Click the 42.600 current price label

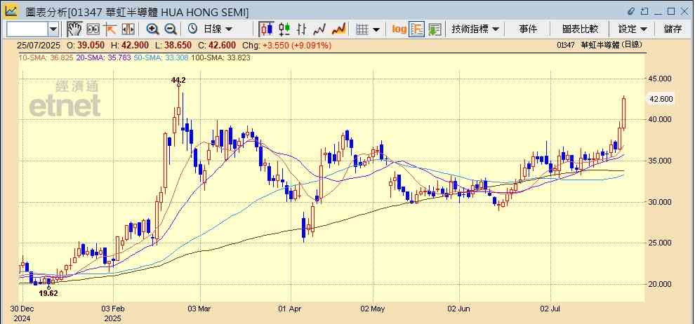click(x=661, y=99)
